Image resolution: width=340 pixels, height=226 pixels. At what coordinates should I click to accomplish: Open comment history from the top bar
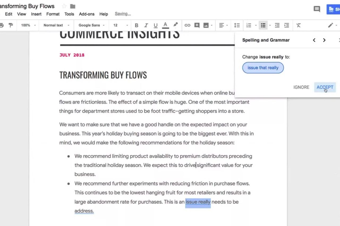(317, 9)
